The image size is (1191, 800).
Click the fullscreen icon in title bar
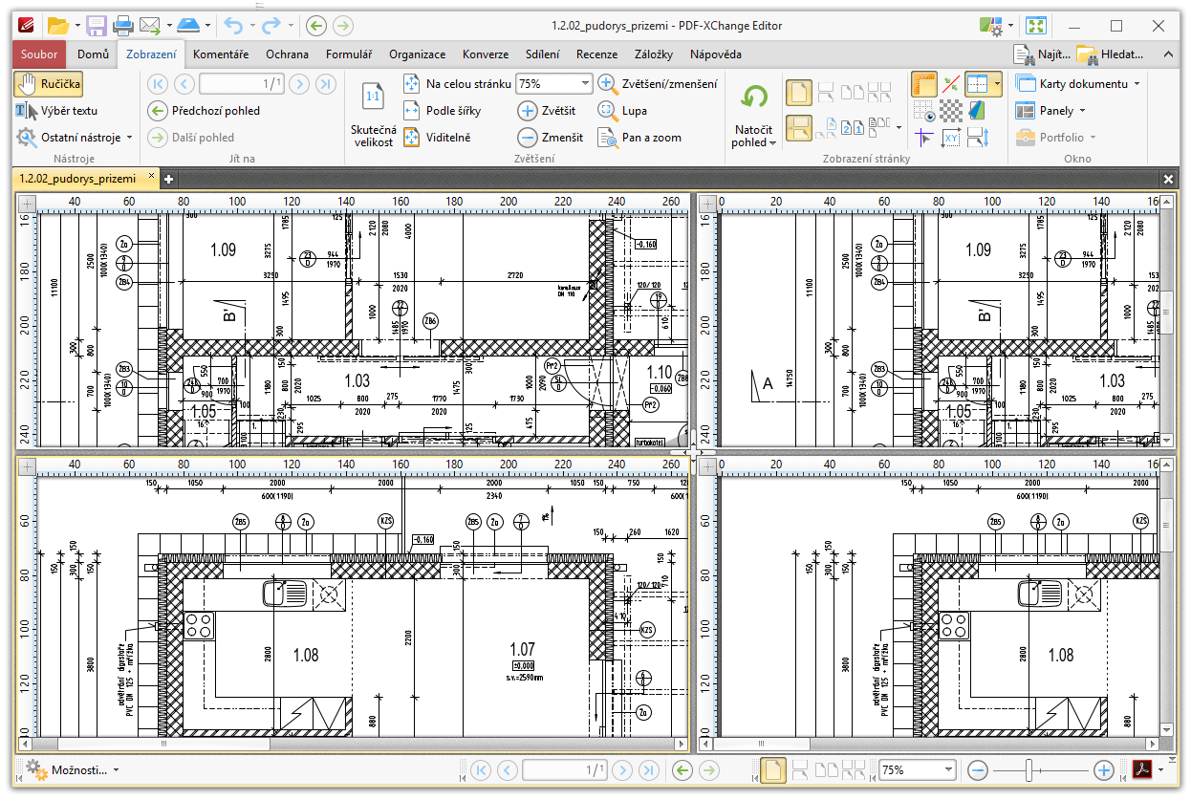tap(1035, 26)
